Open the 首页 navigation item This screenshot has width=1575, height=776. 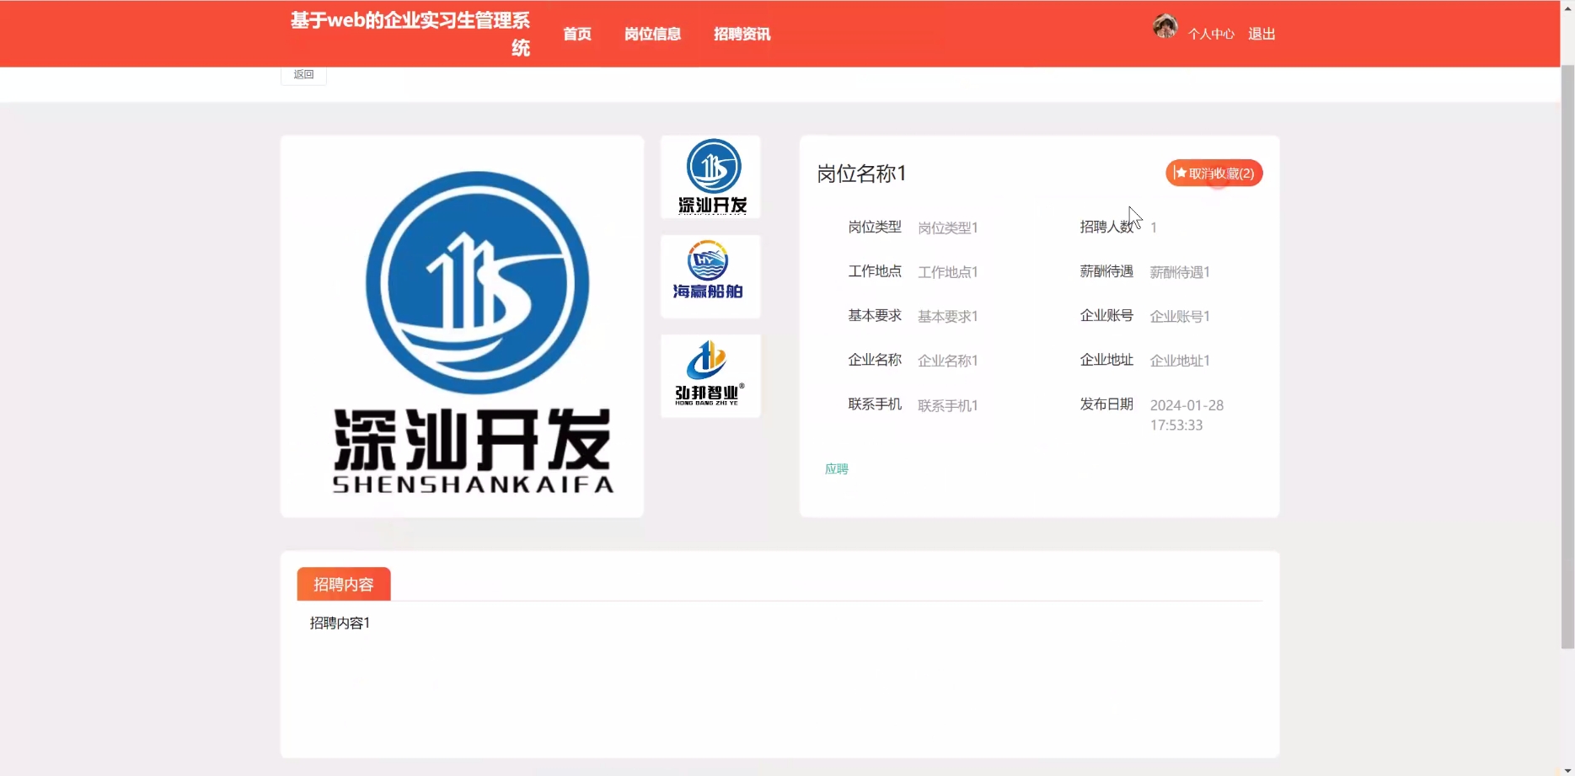click(x=577, y=34)
